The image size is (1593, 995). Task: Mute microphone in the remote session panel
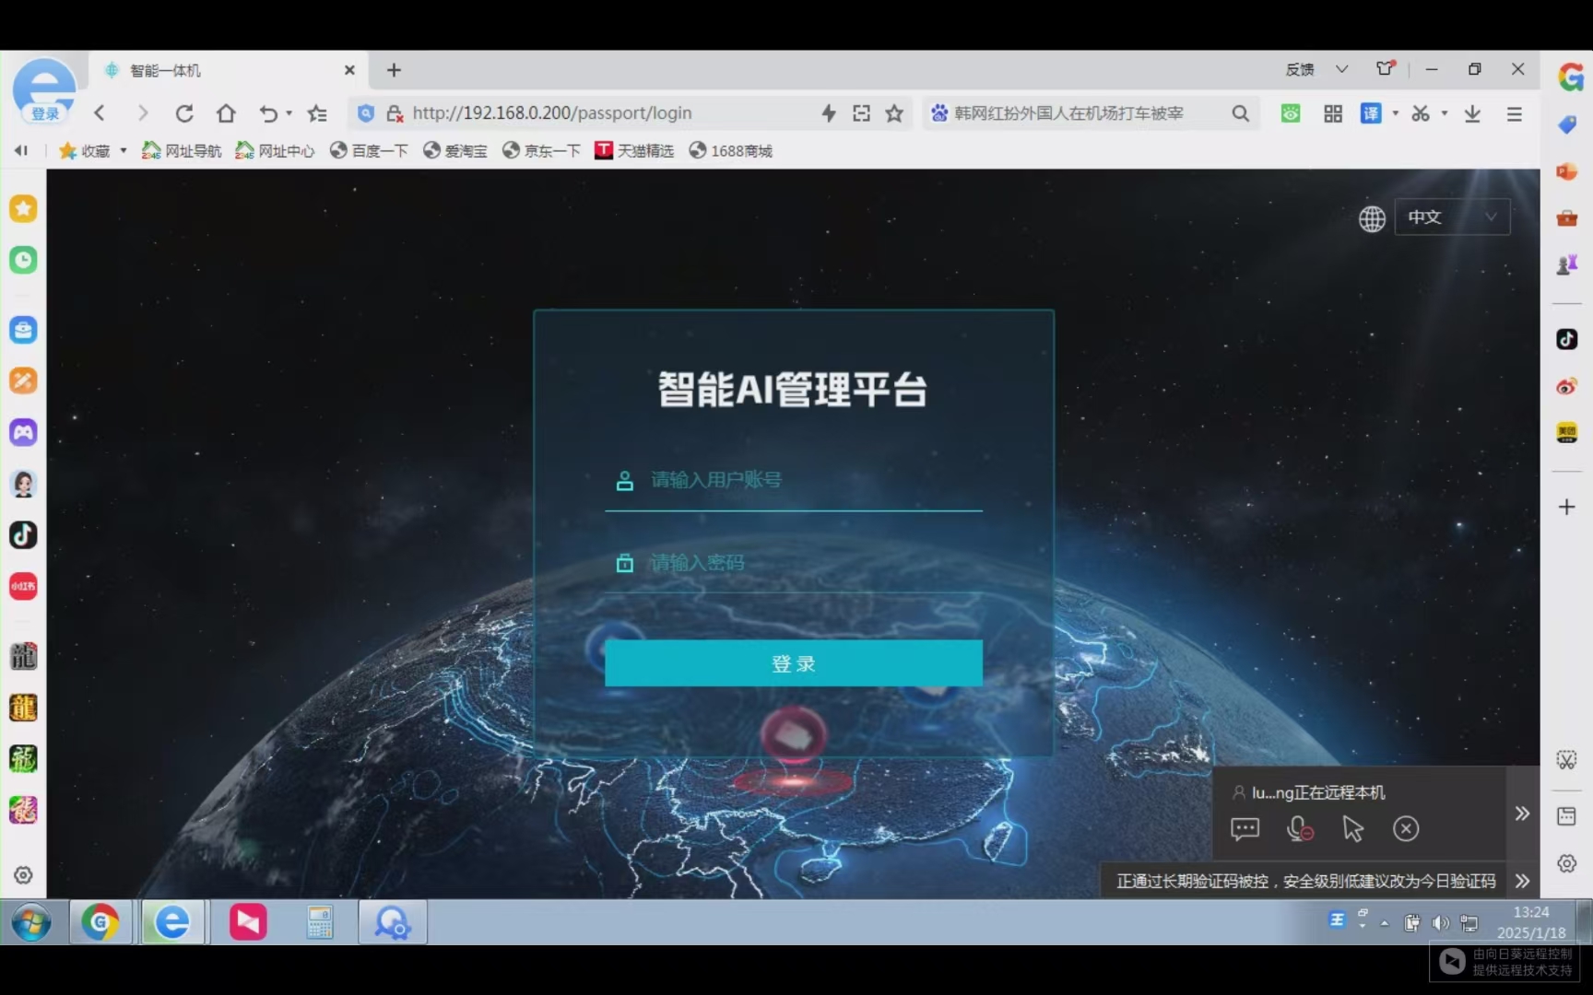[1299, 828]
